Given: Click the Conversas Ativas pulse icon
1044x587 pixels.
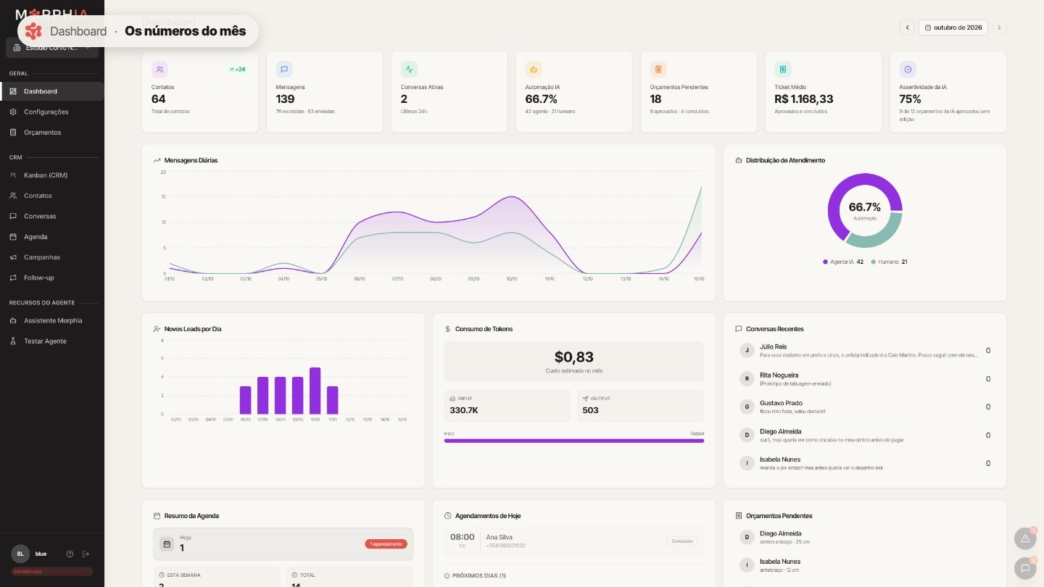Looking at the screenshot, I should point(409,70).
